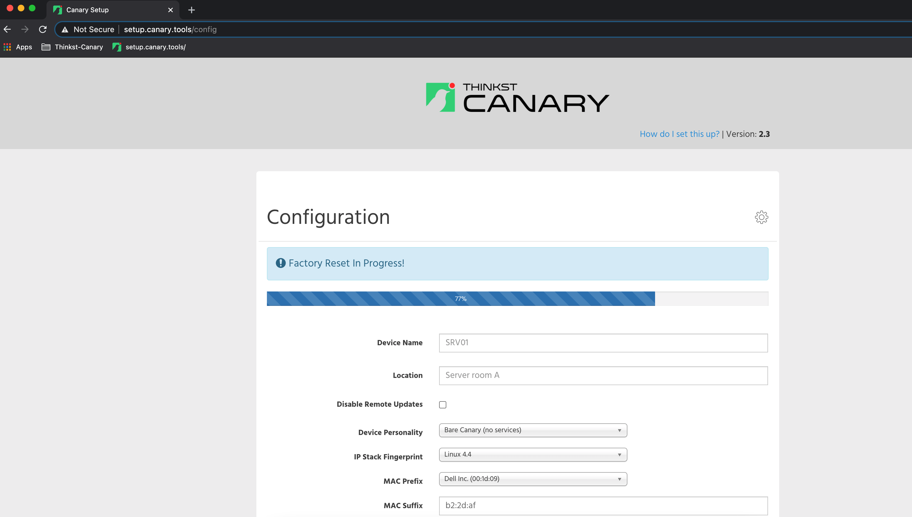
Task: Click the Not Secure warning icon
Action: (x=65, y=29)
